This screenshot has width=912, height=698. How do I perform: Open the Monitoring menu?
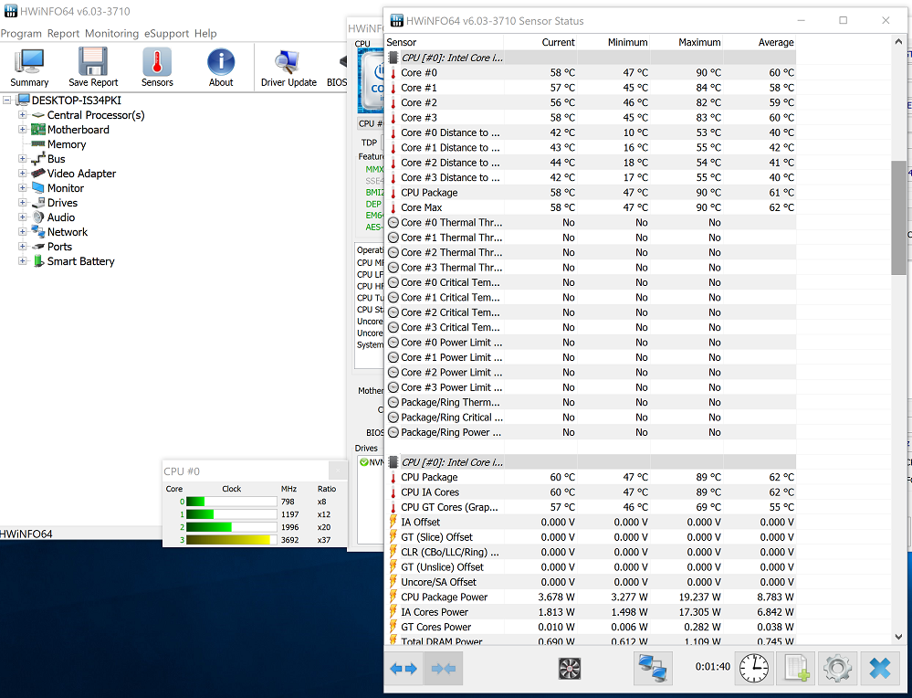click(x=111, y=34)
